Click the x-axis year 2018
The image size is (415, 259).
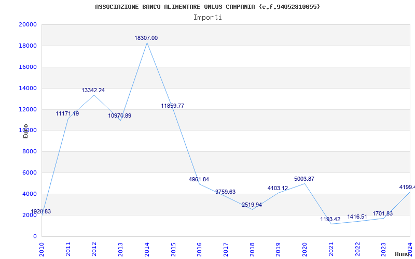coord(252,250)
